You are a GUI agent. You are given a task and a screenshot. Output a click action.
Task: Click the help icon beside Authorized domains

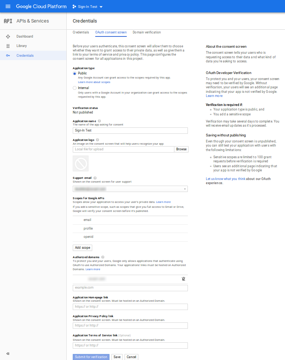tap(103, 257)
